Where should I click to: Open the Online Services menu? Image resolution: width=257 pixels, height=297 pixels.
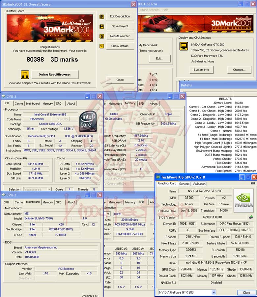(x=150, y=10)
